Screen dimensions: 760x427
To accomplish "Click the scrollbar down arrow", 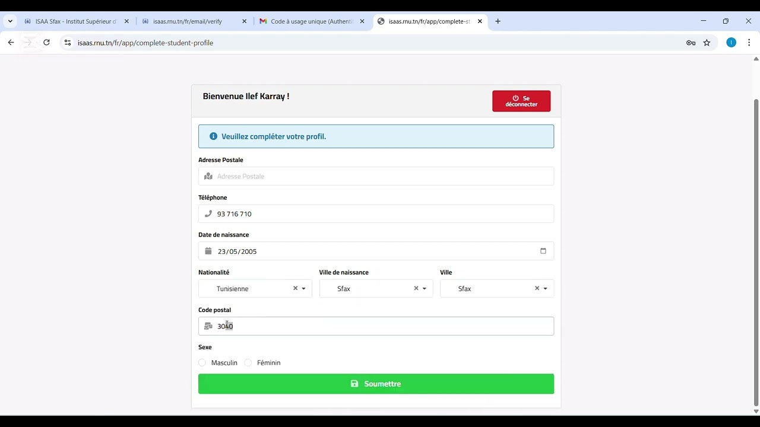I will click(x=756, y=411).
